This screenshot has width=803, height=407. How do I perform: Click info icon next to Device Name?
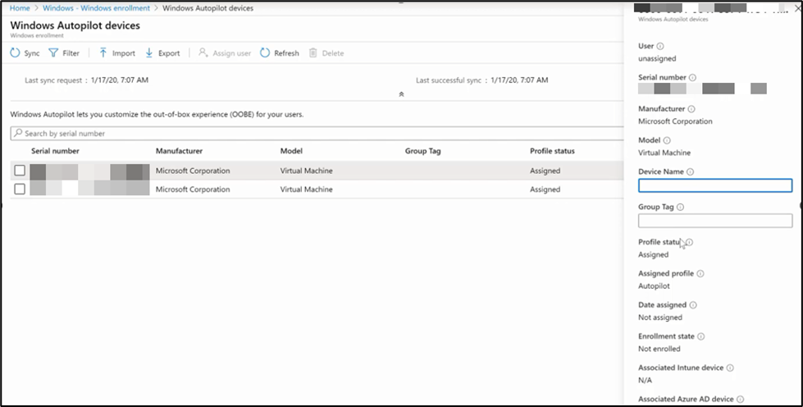(x=690, y=171)
